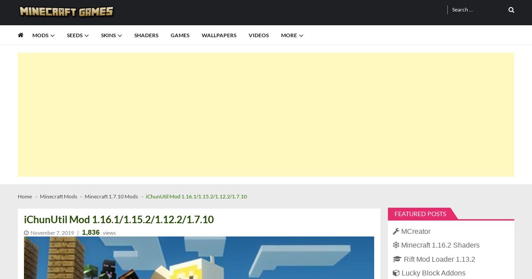The image size is (532, 279).
Task: Open Minecraft 1.7.10 Mods breadcrumb link
Action: point(111,197)
